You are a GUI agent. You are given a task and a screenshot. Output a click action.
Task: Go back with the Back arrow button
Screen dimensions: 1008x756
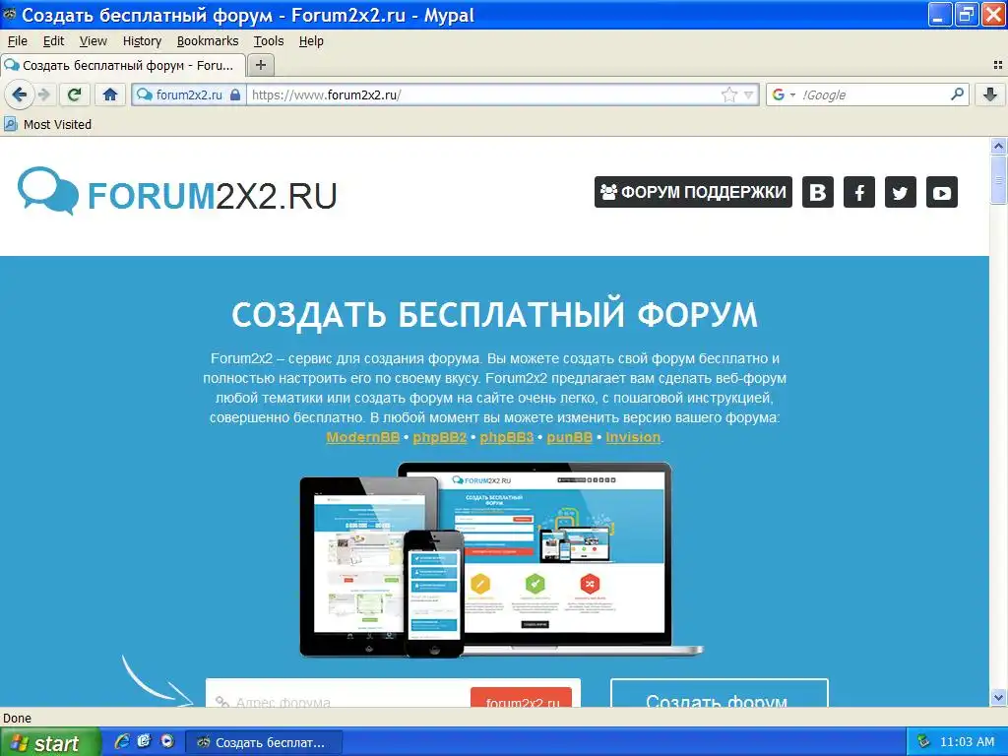tap(20, 95)
